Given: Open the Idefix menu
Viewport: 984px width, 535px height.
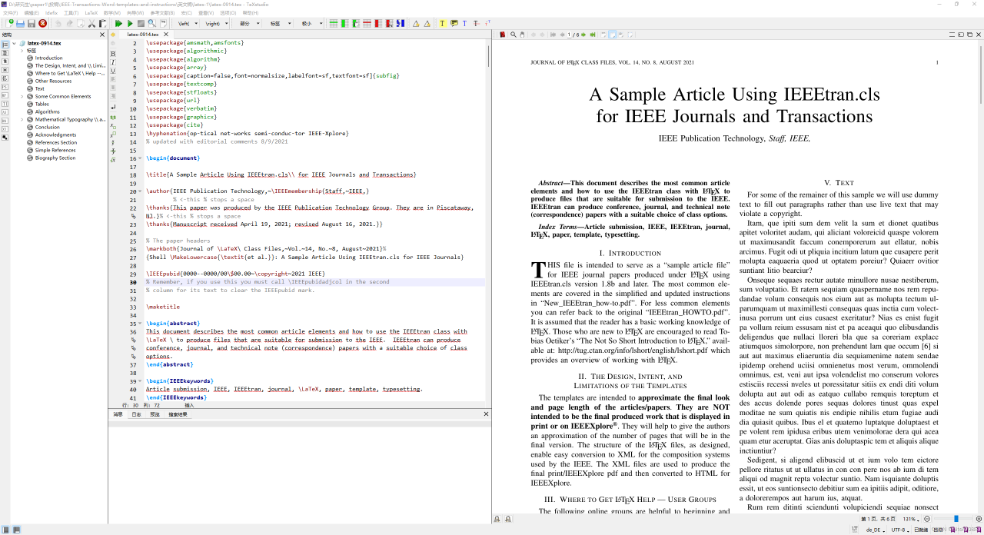Looking at the screenshot, I should pyautogui.click(x=52, y=13).
